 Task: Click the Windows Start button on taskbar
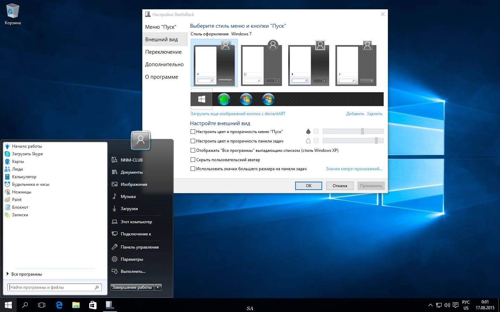[x=8, y=305]
